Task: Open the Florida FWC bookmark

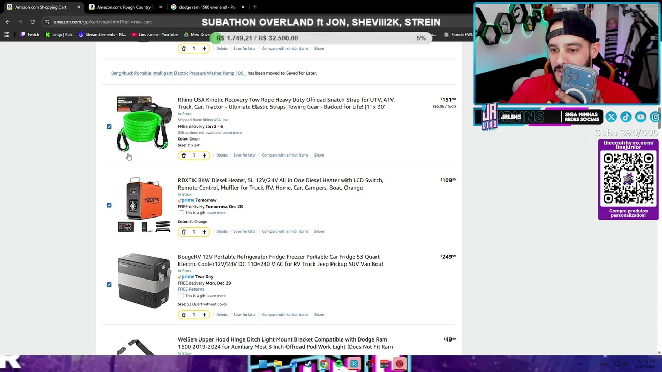Action: pyautogui.click(x=459, y=35)
